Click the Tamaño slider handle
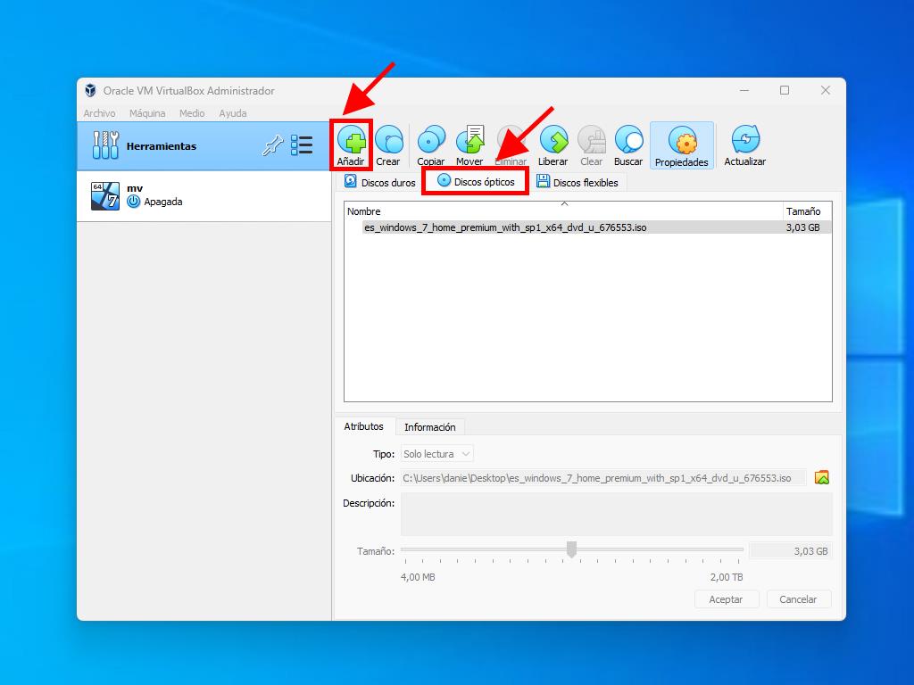Image resolution: width=914 pixels, height=685 pixels. [572, 549]
